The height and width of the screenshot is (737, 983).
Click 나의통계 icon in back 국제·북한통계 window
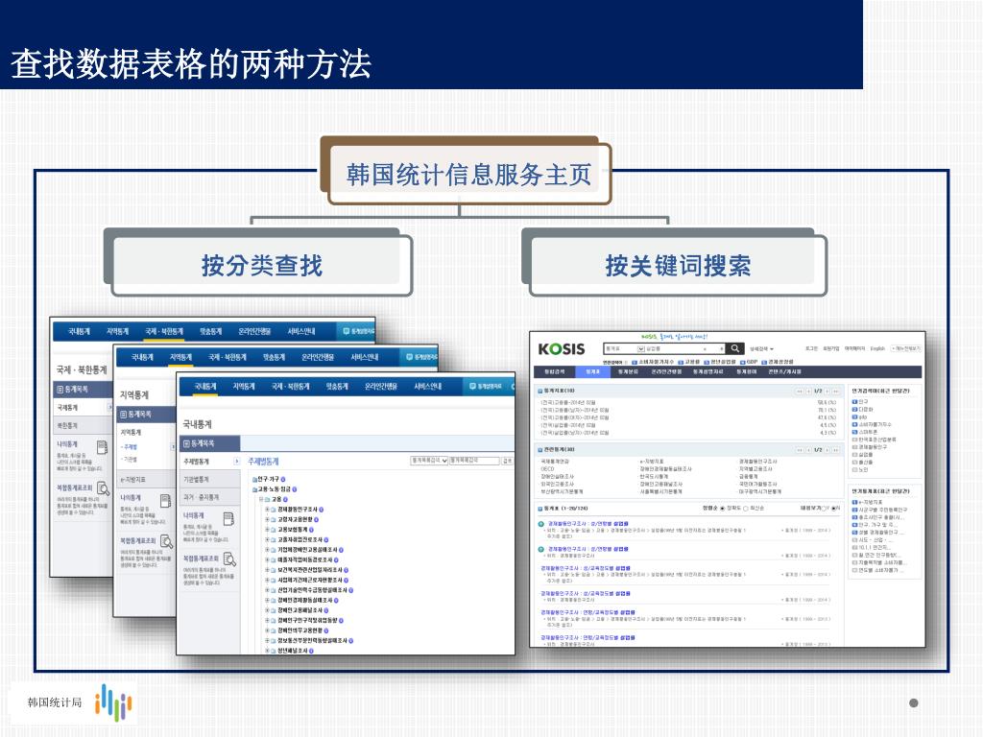coord(102,447)
